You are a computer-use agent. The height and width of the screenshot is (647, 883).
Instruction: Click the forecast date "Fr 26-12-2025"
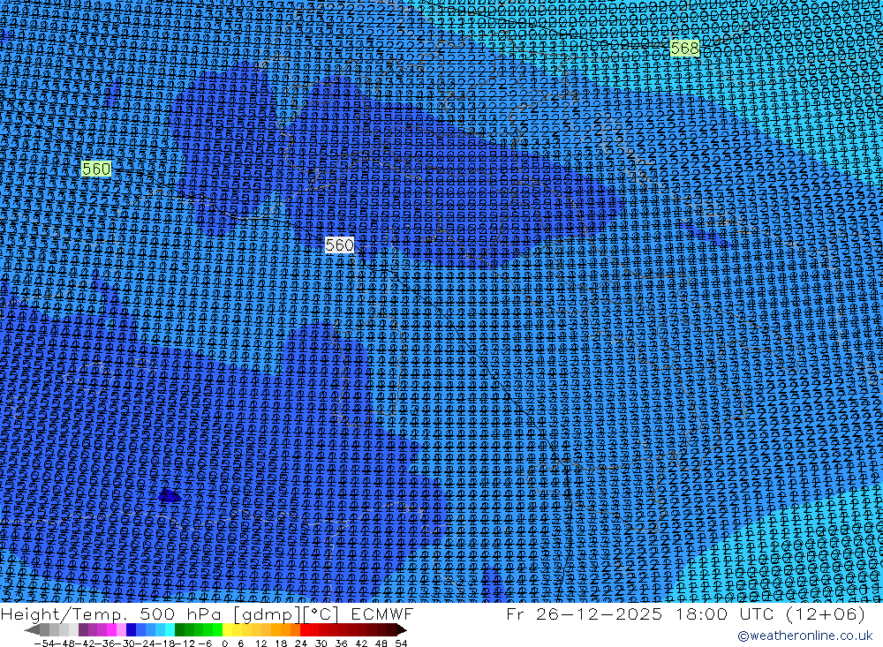click(x=585, y=614)
